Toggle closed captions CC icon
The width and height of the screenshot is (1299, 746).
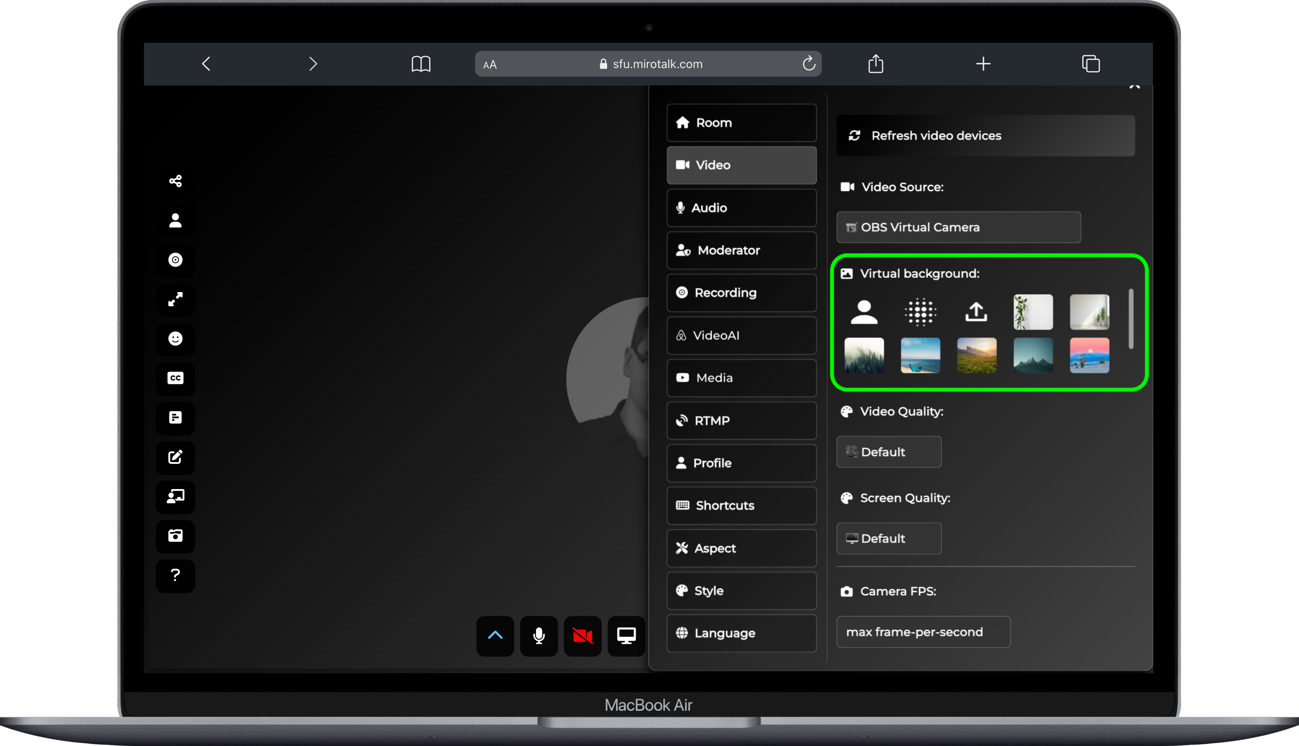click(175, 378)
